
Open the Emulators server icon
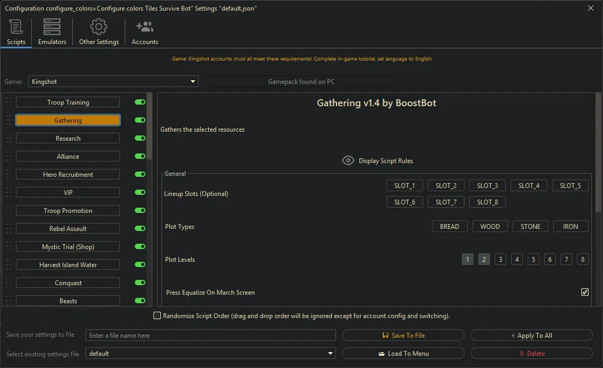pyautogui.click(x=52, y=27)
